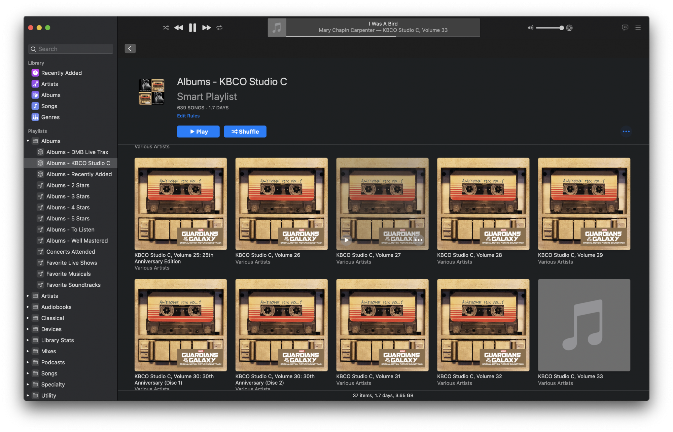
Task: Open the playlist three-dot options menu
Action: click(626, 132)
